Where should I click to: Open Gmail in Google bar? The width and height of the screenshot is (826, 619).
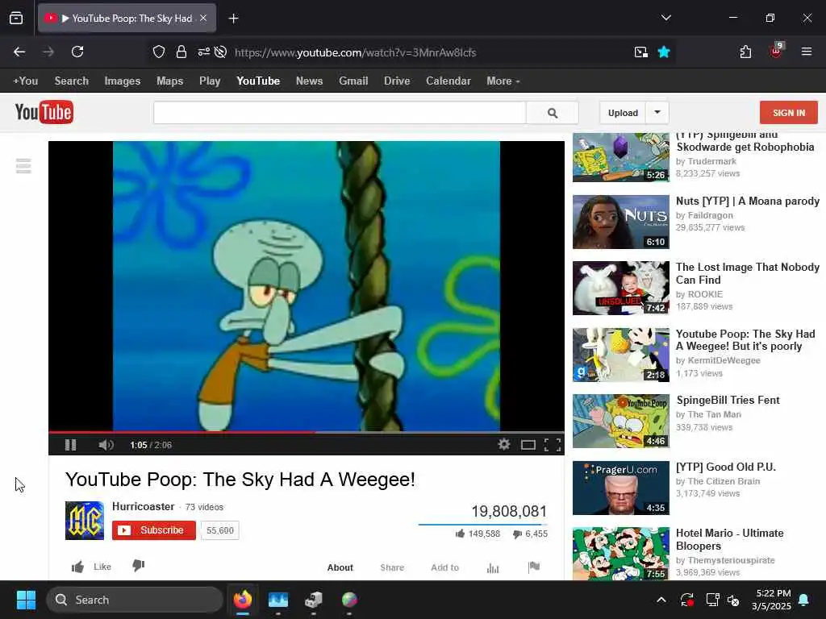pos(353,81)
